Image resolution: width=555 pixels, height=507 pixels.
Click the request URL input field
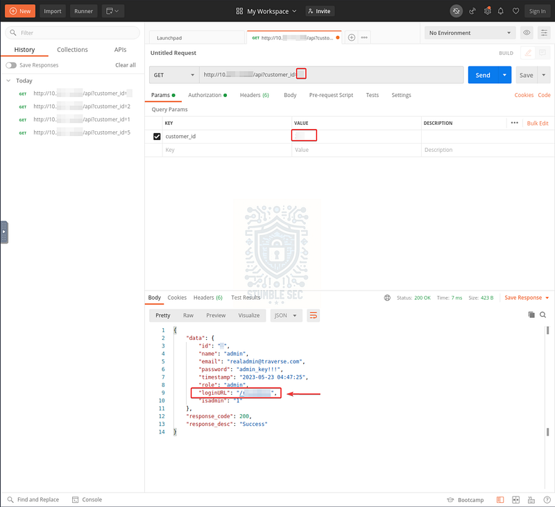point(332,75)
